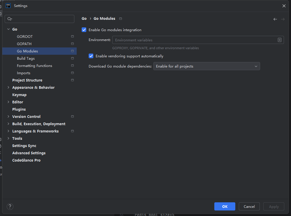Viewport: 291px width, 216px height.
Task: Click project-level icon beside GOROOT
Action: pos(72,36)
